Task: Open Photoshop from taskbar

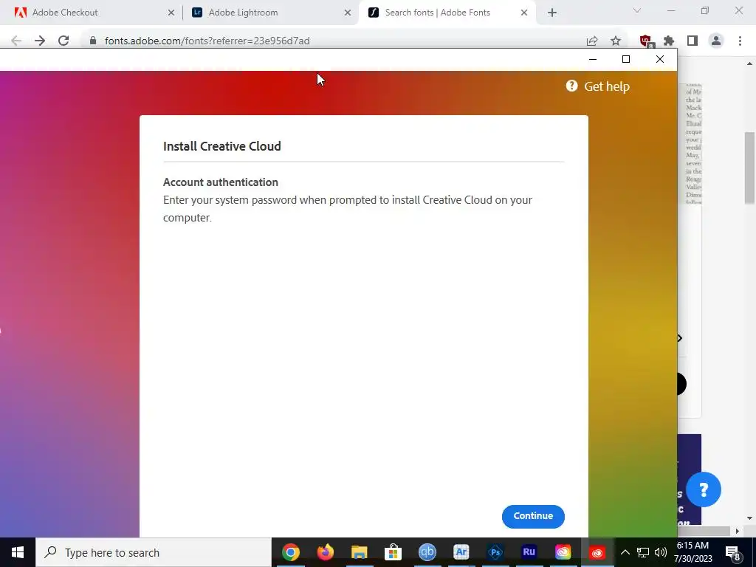Action: 495,552
